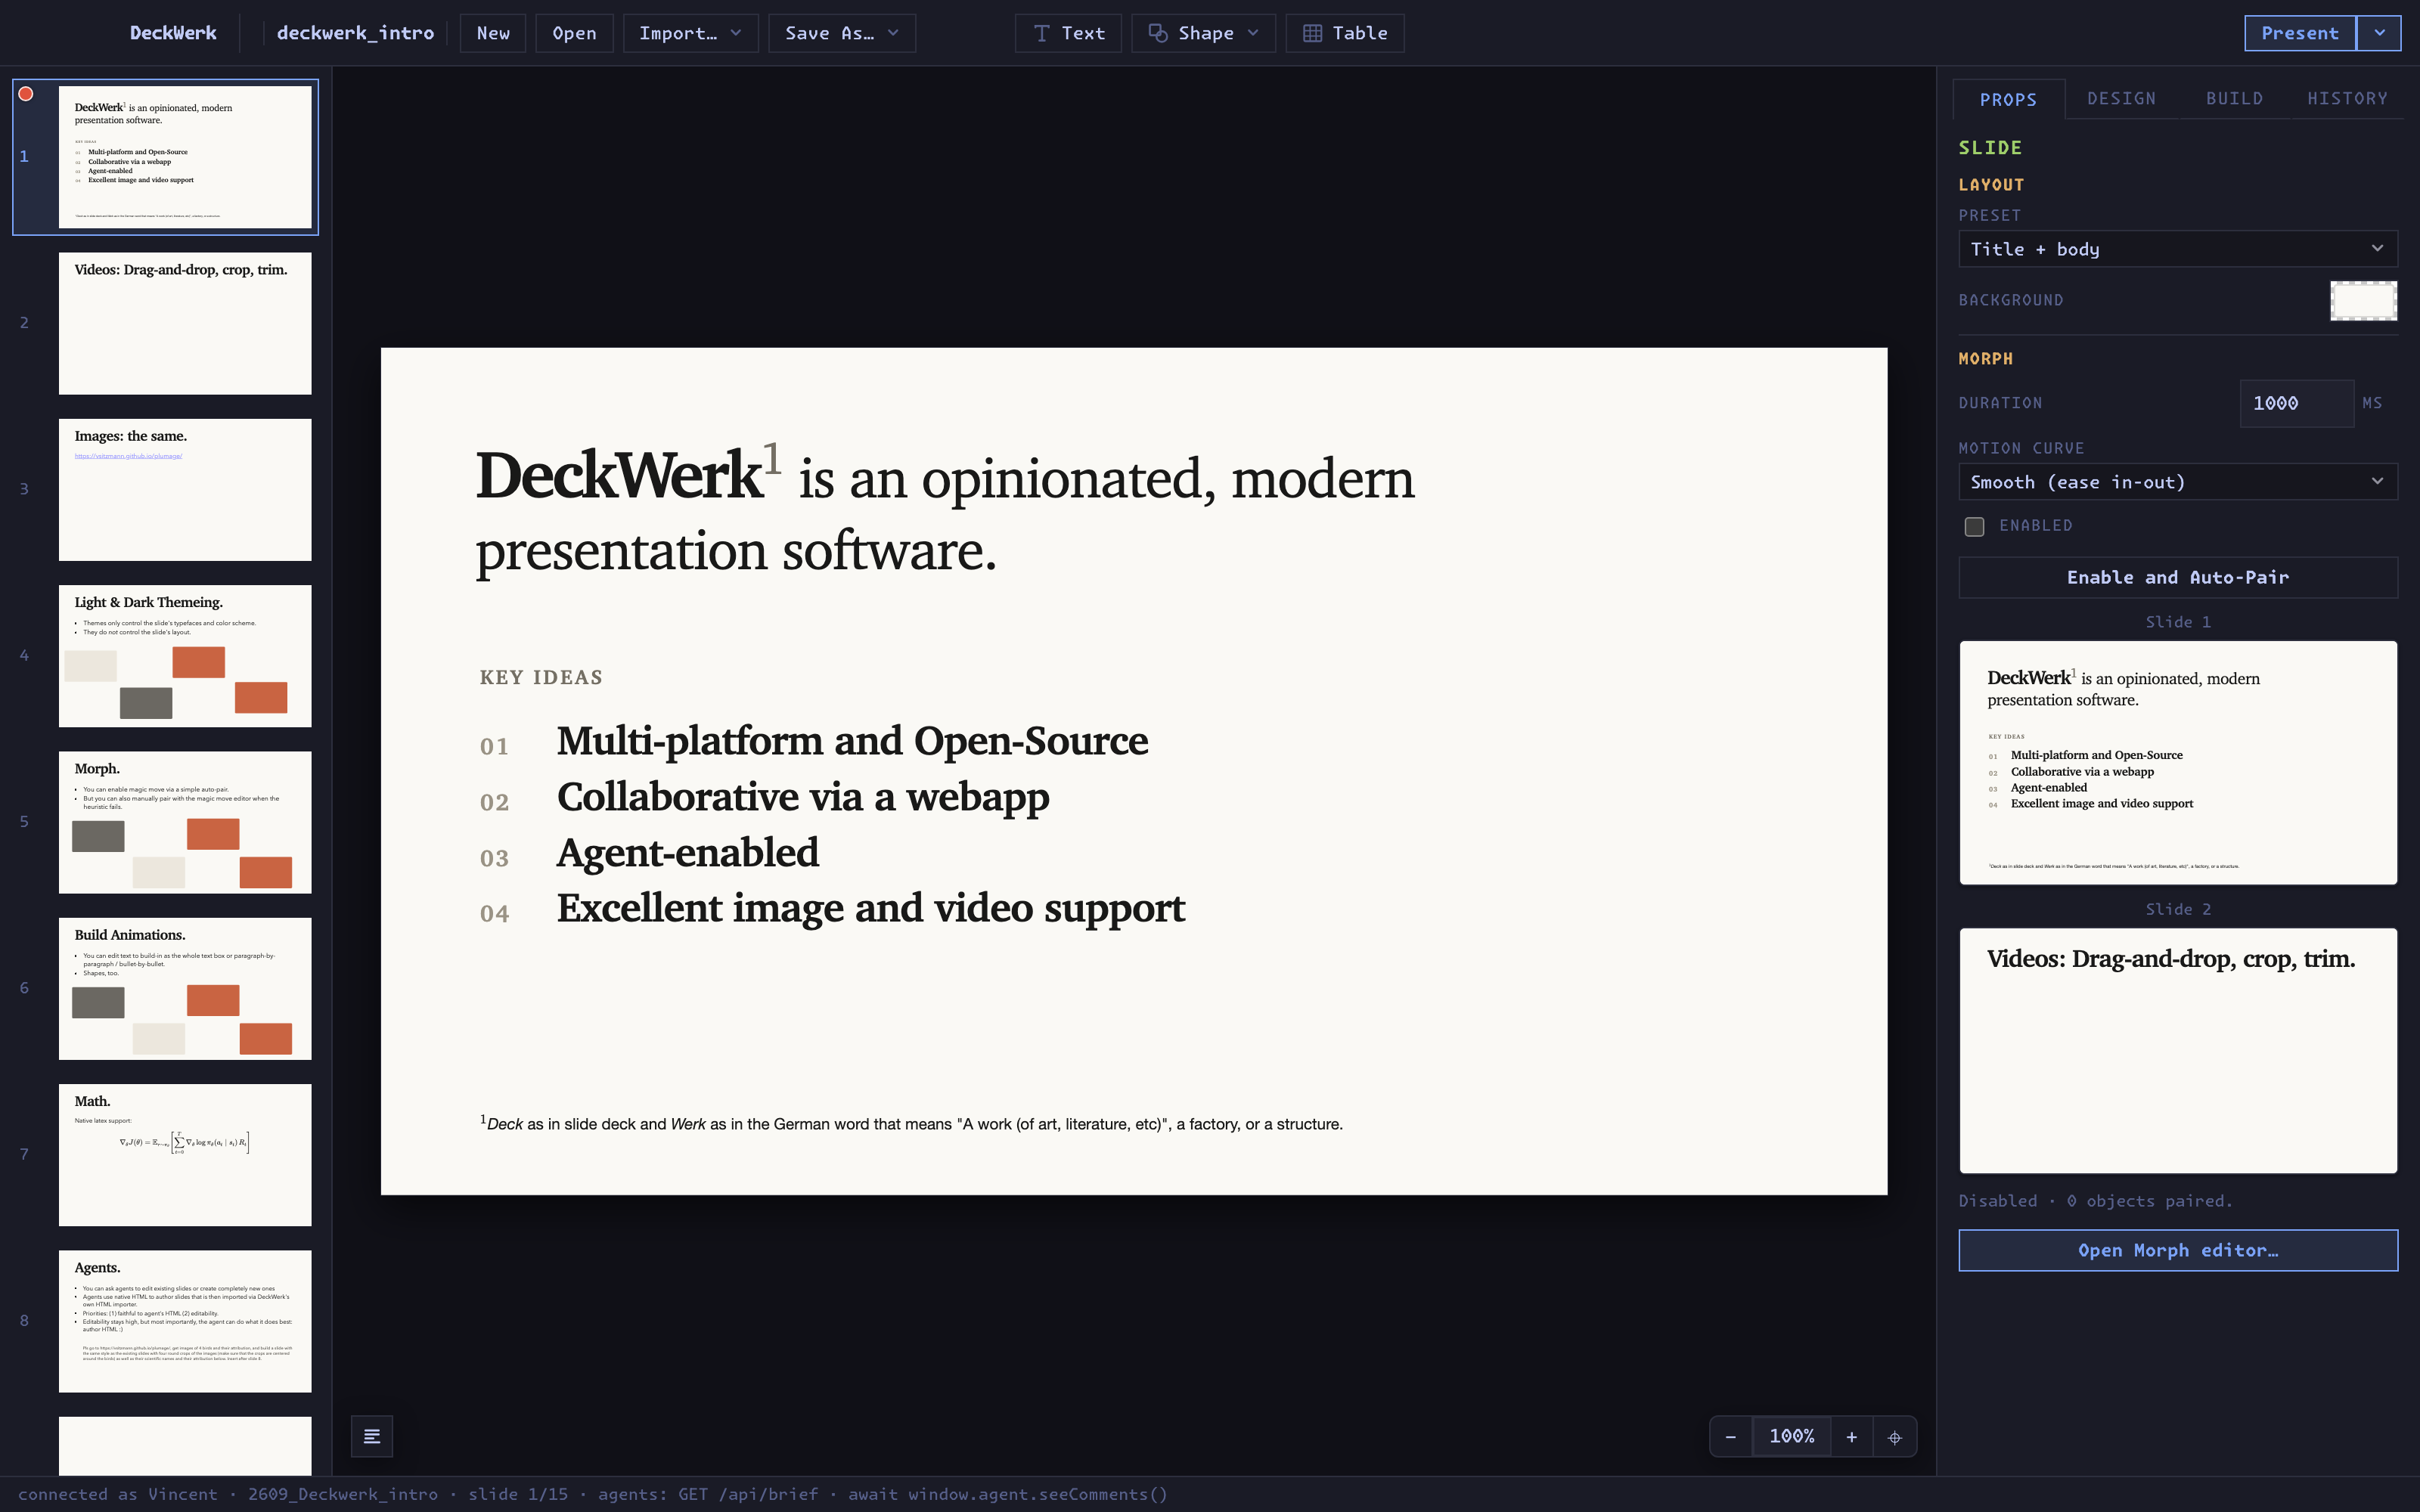The width and height of the screenshot is (2420, 1512).
Task: Zoom in with the plus icon
Action: pyautogui.click(x=1851, y=1437)
